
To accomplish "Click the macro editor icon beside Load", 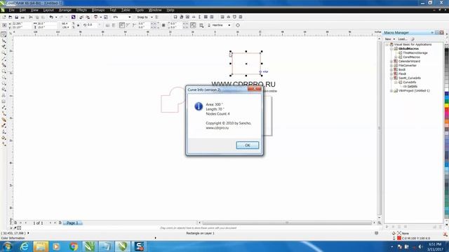I will (413, 39).
